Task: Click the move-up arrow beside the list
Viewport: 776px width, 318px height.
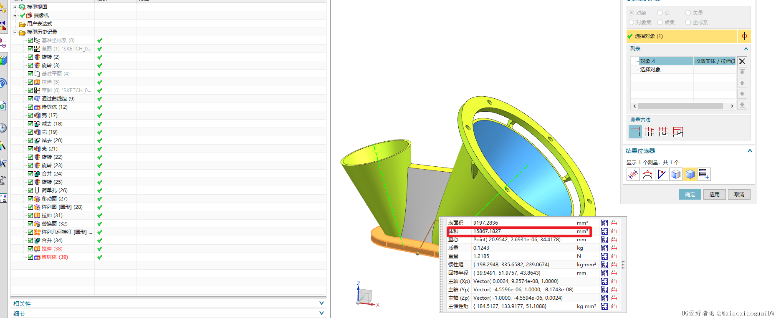Action: coord(742,83)
